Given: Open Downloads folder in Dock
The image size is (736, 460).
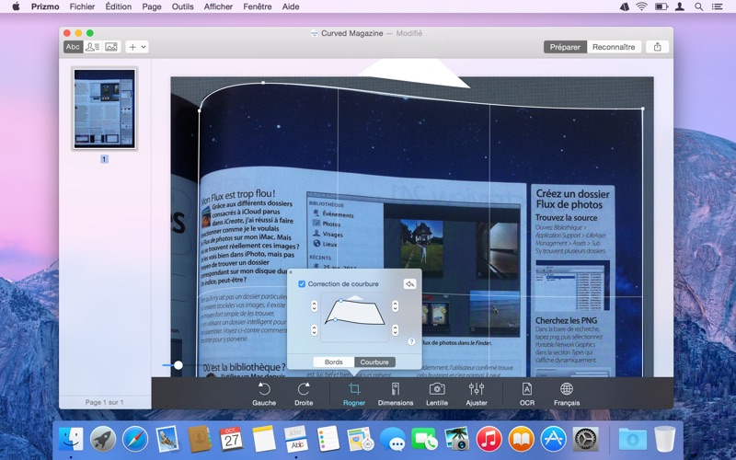Looking at the screenshot, I should pos(632,439).
